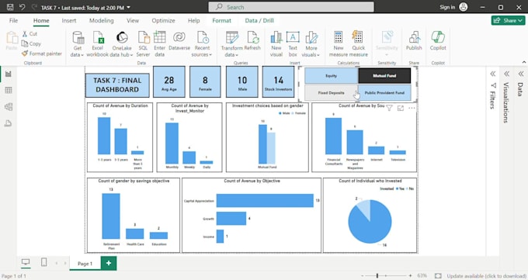
Task: Create a Quick measure
Action: [x=358, y=44]
